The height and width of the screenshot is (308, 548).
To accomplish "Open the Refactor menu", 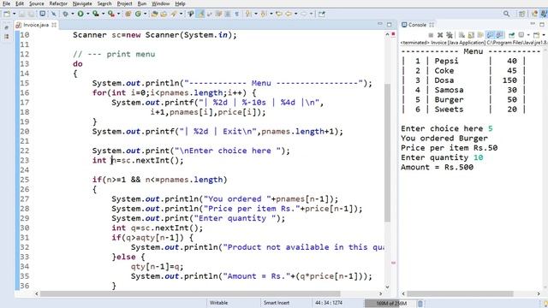I will point(58,3).
